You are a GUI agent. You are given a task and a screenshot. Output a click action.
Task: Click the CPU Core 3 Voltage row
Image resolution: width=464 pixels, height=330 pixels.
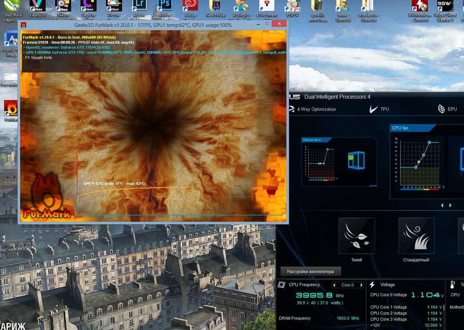click(x=406, y=319)
